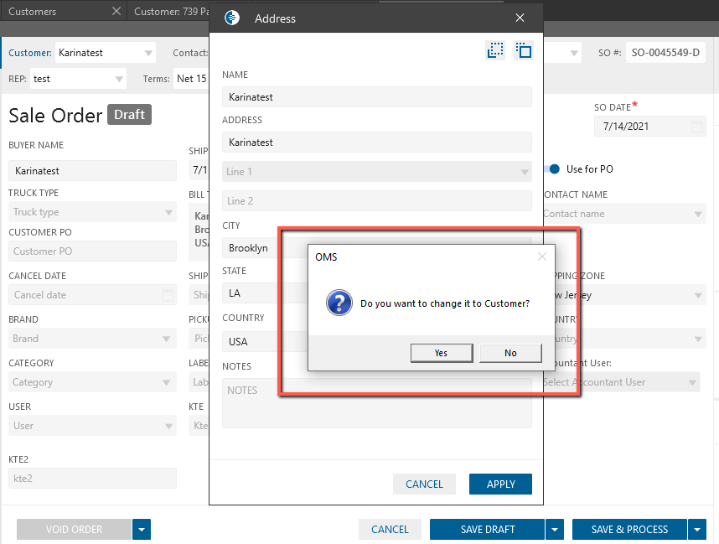Expand the SAVE & PROCESS arrow menu

click(x=697, y=529)
